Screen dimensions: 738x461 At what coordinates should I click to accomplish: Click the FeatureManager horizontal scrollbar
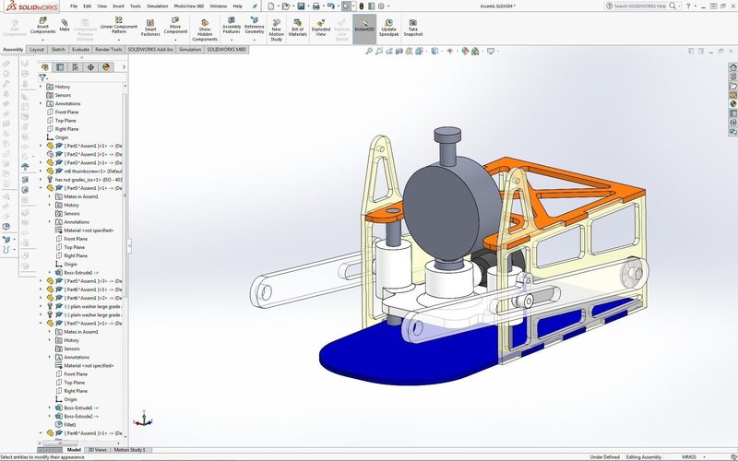[x=60, y=443]
